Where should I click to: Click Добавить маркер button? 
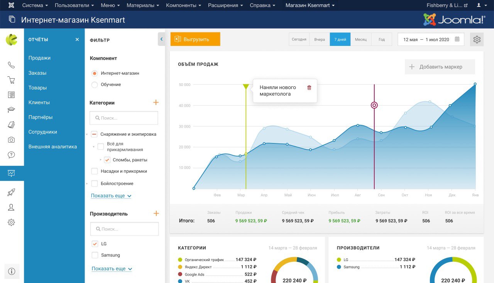coord(440,67)
